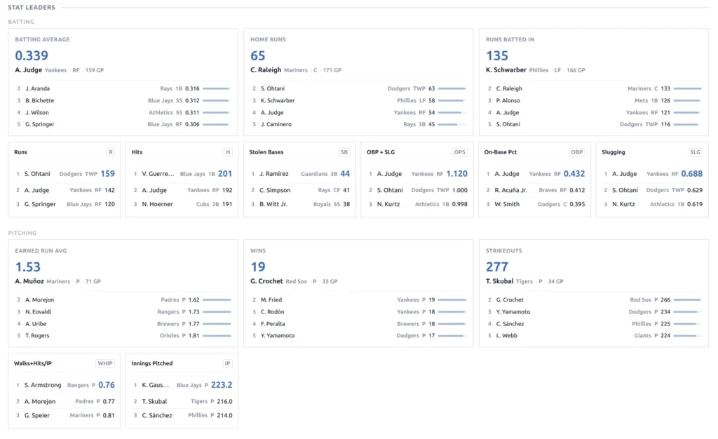Viewport: 718px width, 439px height.
Task: Select C. Simpson in Stolen Bases card
Action: [275, 190]
